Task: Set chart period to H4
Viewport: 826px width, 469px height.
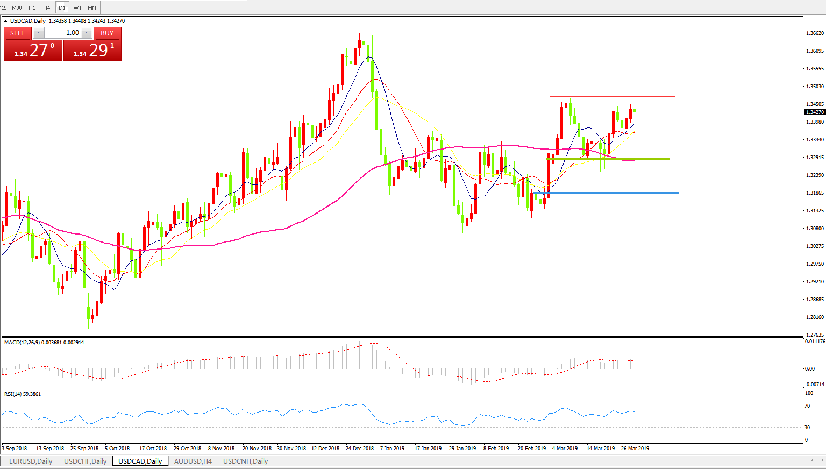Action: coord(47,8)
